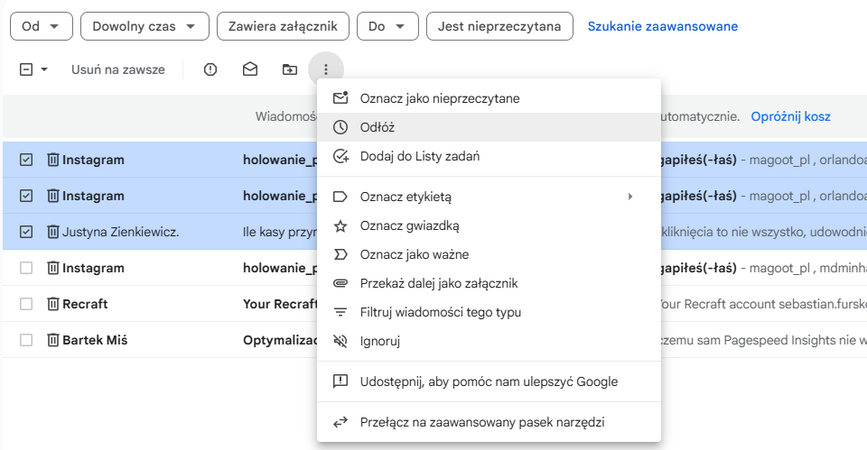Image resolution: width=867 pixels, height=450 pixels.
Task: Click the star icon for Oznacz gwiazdką
Action: click(340, 225)
